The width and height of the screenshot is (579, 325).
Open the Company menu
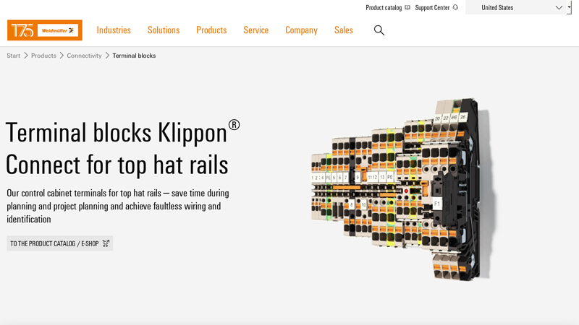301,30
